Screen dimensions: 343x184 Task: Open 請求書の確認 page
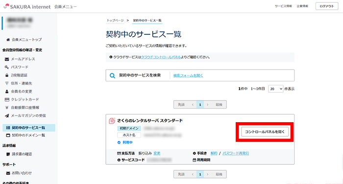22,154
